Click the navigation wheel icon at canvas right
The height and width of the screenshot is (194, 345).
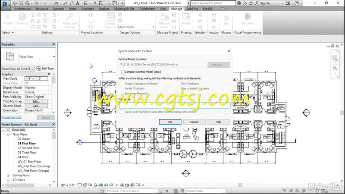[335, 58]
